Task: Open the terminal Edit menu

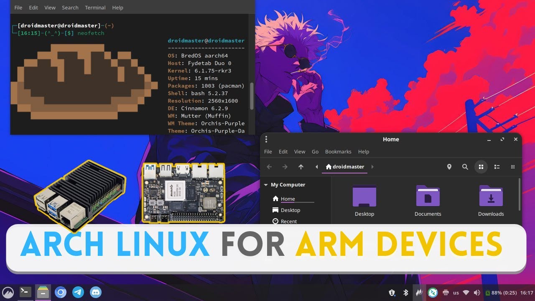Action: coord(33,8)
